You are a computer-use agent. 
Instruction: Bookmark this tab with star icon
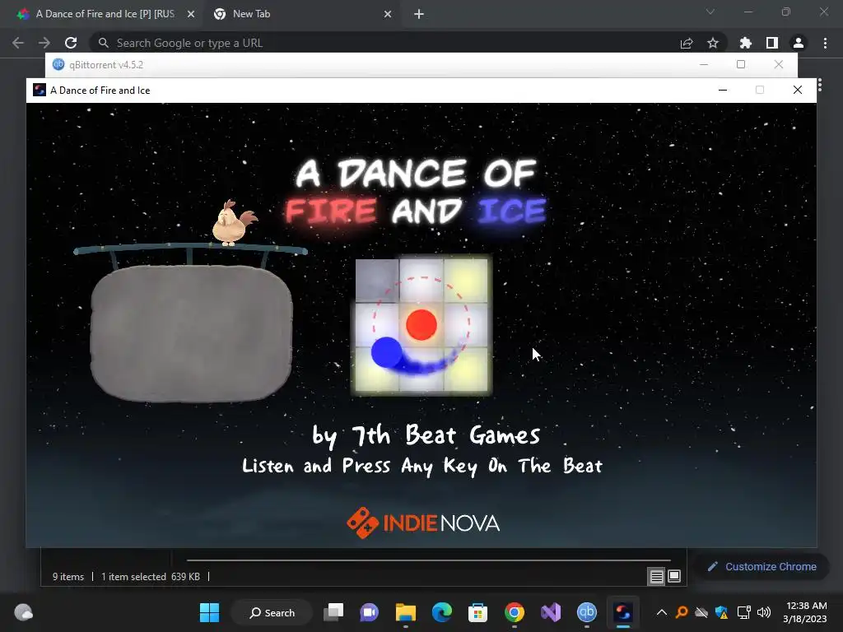click(x=713, y=43)
